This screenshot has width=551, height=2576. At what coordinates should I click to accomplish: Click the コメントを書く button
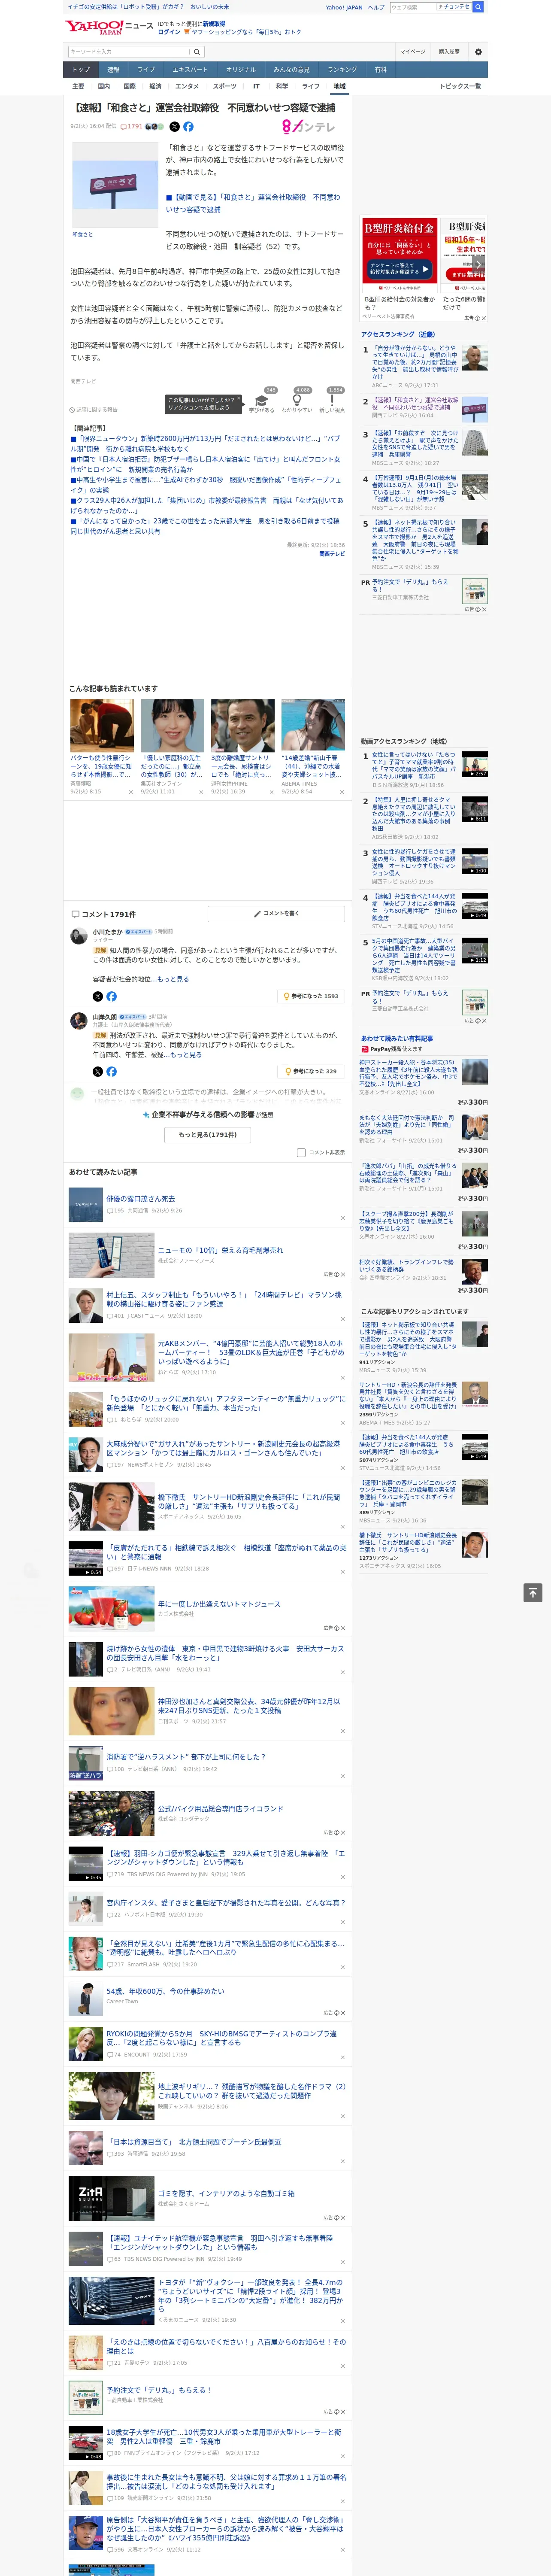click(x=276, y=913)
